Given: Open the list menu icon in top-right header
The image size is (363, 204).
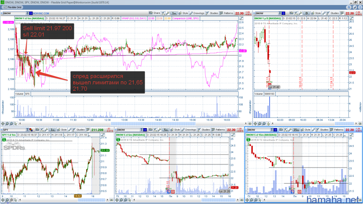Looking at the screenshot, I should coord(360,8).
